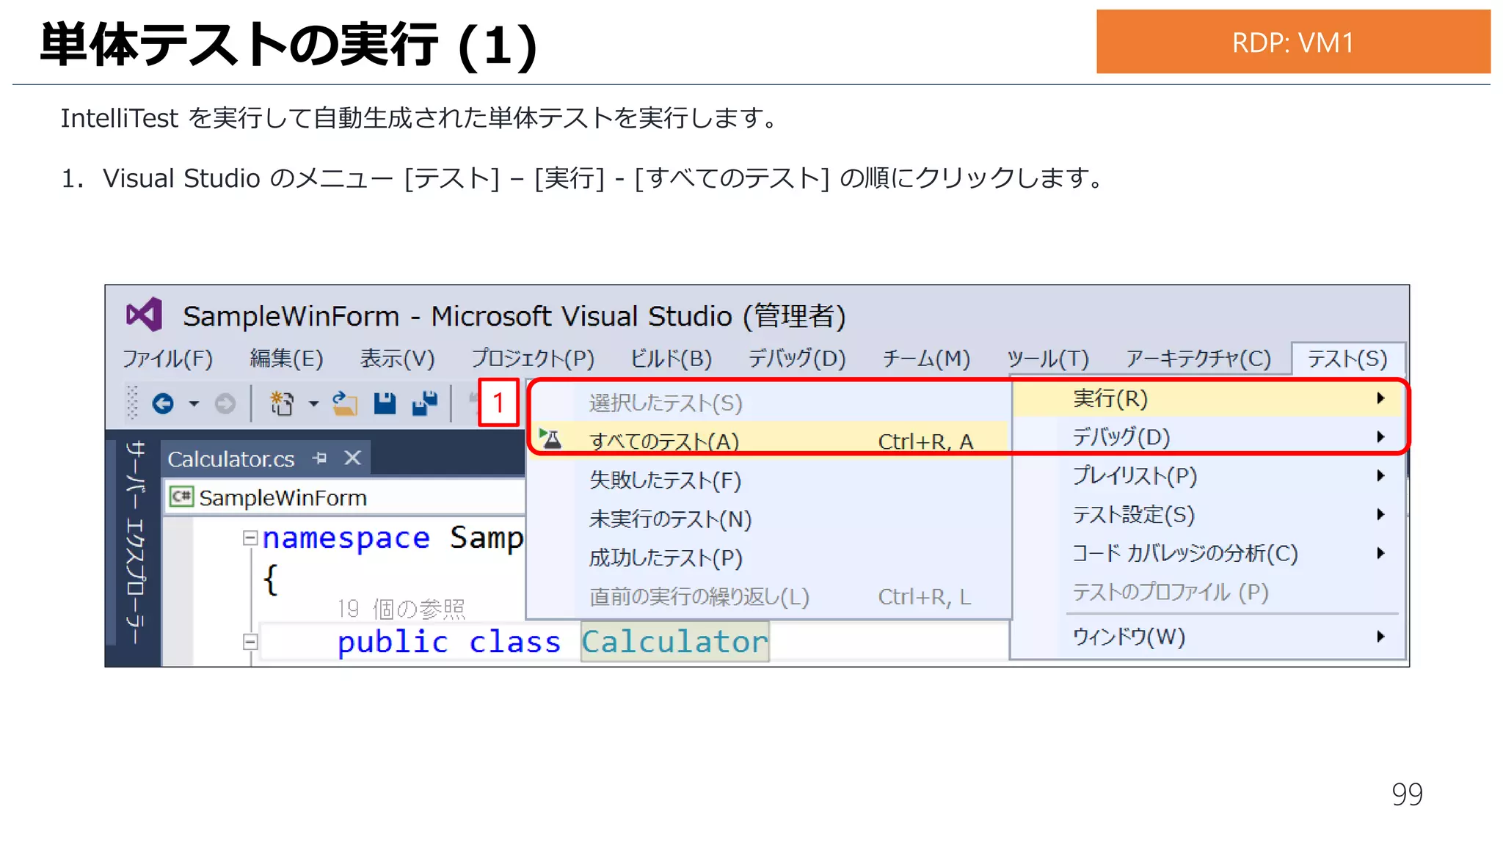The image size is (1503, 845).
Task: Open the SampleWinForm project combo box
Action: 343,497
